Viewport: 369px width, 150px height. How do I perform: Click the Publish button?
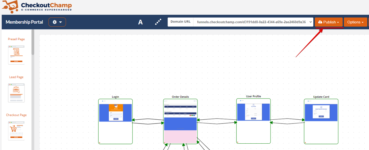click(329, 22)
